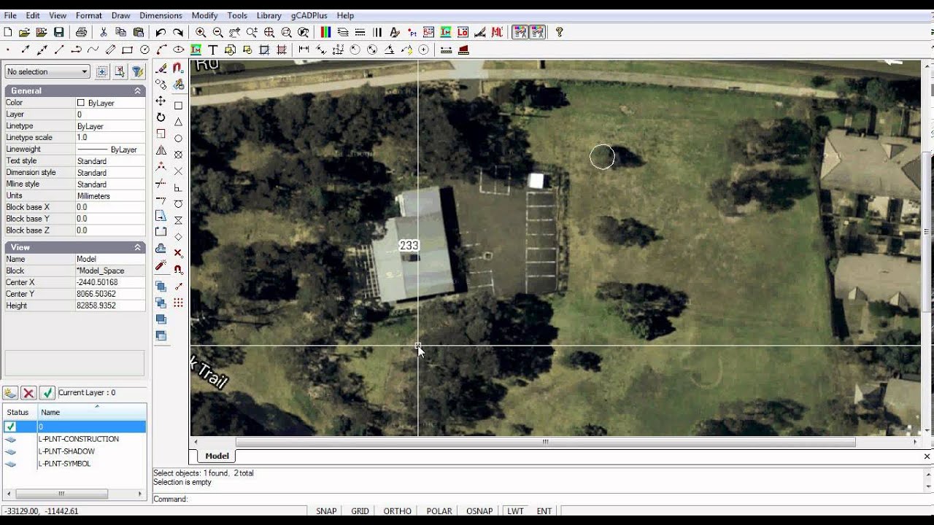This screenshot has width=934, height=525.
Task: Open the Dimension style Standard property field
Action: (x=109, y=173)
